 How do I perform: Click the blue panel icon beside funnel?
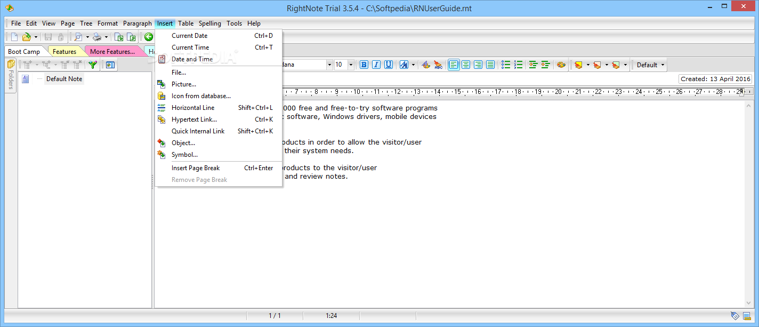[110, 65]
